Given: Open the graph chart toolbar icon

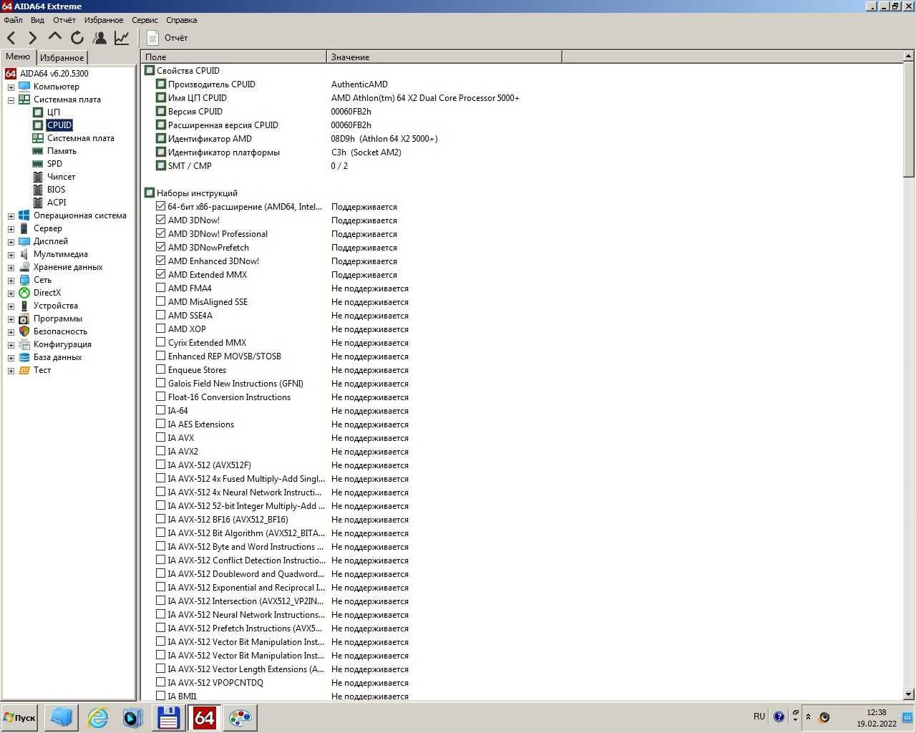Looking at the screenshot, I should 122,38.
